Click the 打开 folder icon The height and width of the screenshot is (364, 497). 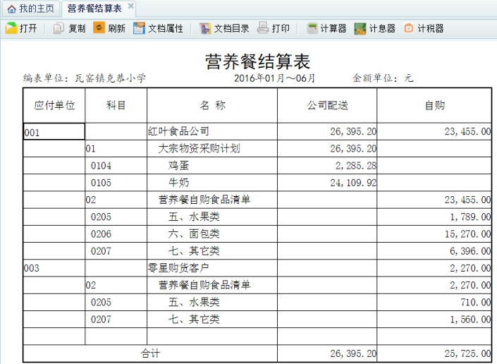[x=11, y=28]
